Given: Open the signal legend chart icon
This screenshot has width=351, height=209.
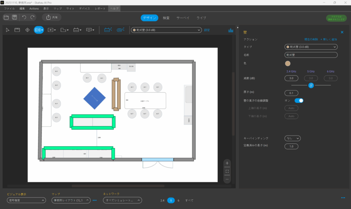Looking at the screenshot, I should point(231,30).
